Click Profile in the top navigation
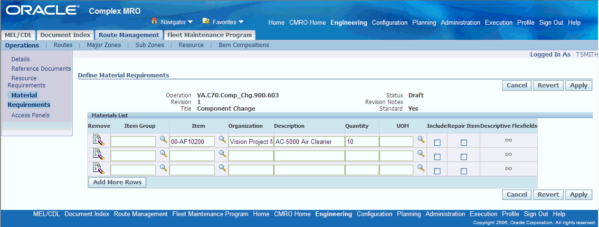 pyautogui.click(x=526, y=22)
